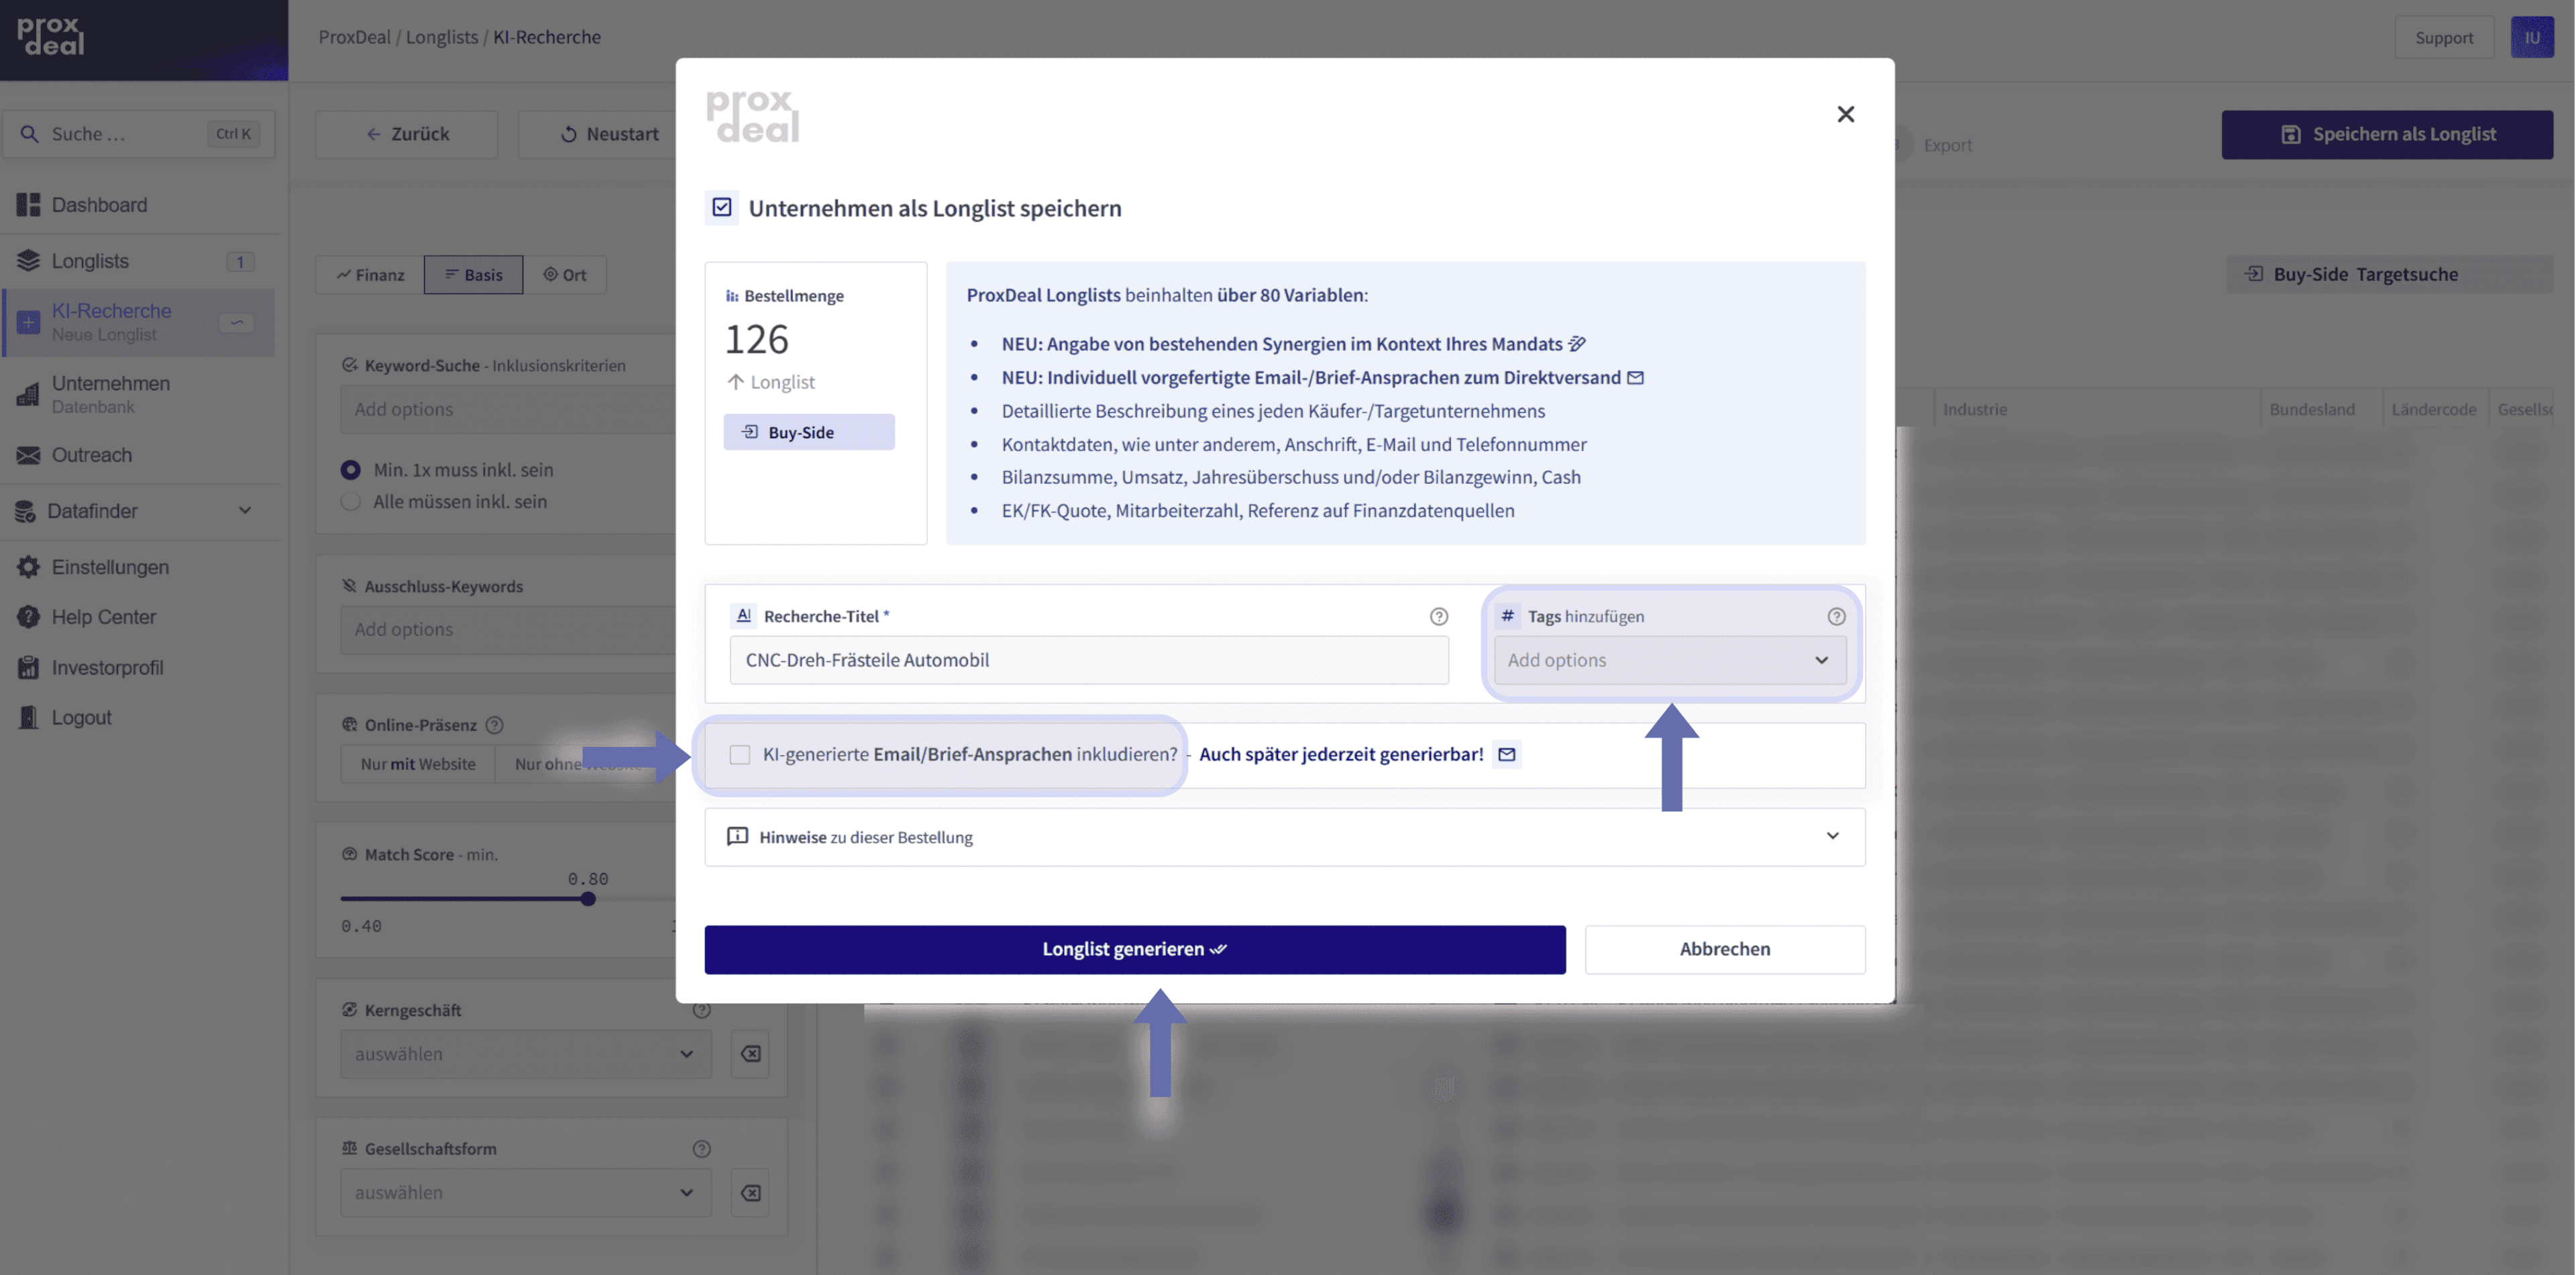The height and width of the screenshot is (1275, 2576).
Task: Click the Online-Präsenz help icon
Action: click(x=494, y=725)
